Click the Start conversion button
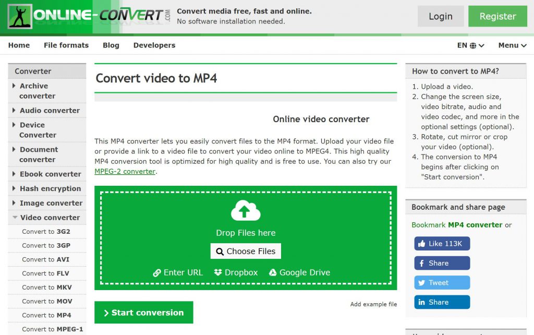Image resolution: width=534 pixels, height=335 pixels. (x=144, y=313)
